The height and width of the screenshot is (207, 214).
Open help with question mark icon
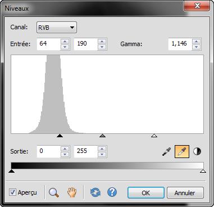[x=112, y=192]
